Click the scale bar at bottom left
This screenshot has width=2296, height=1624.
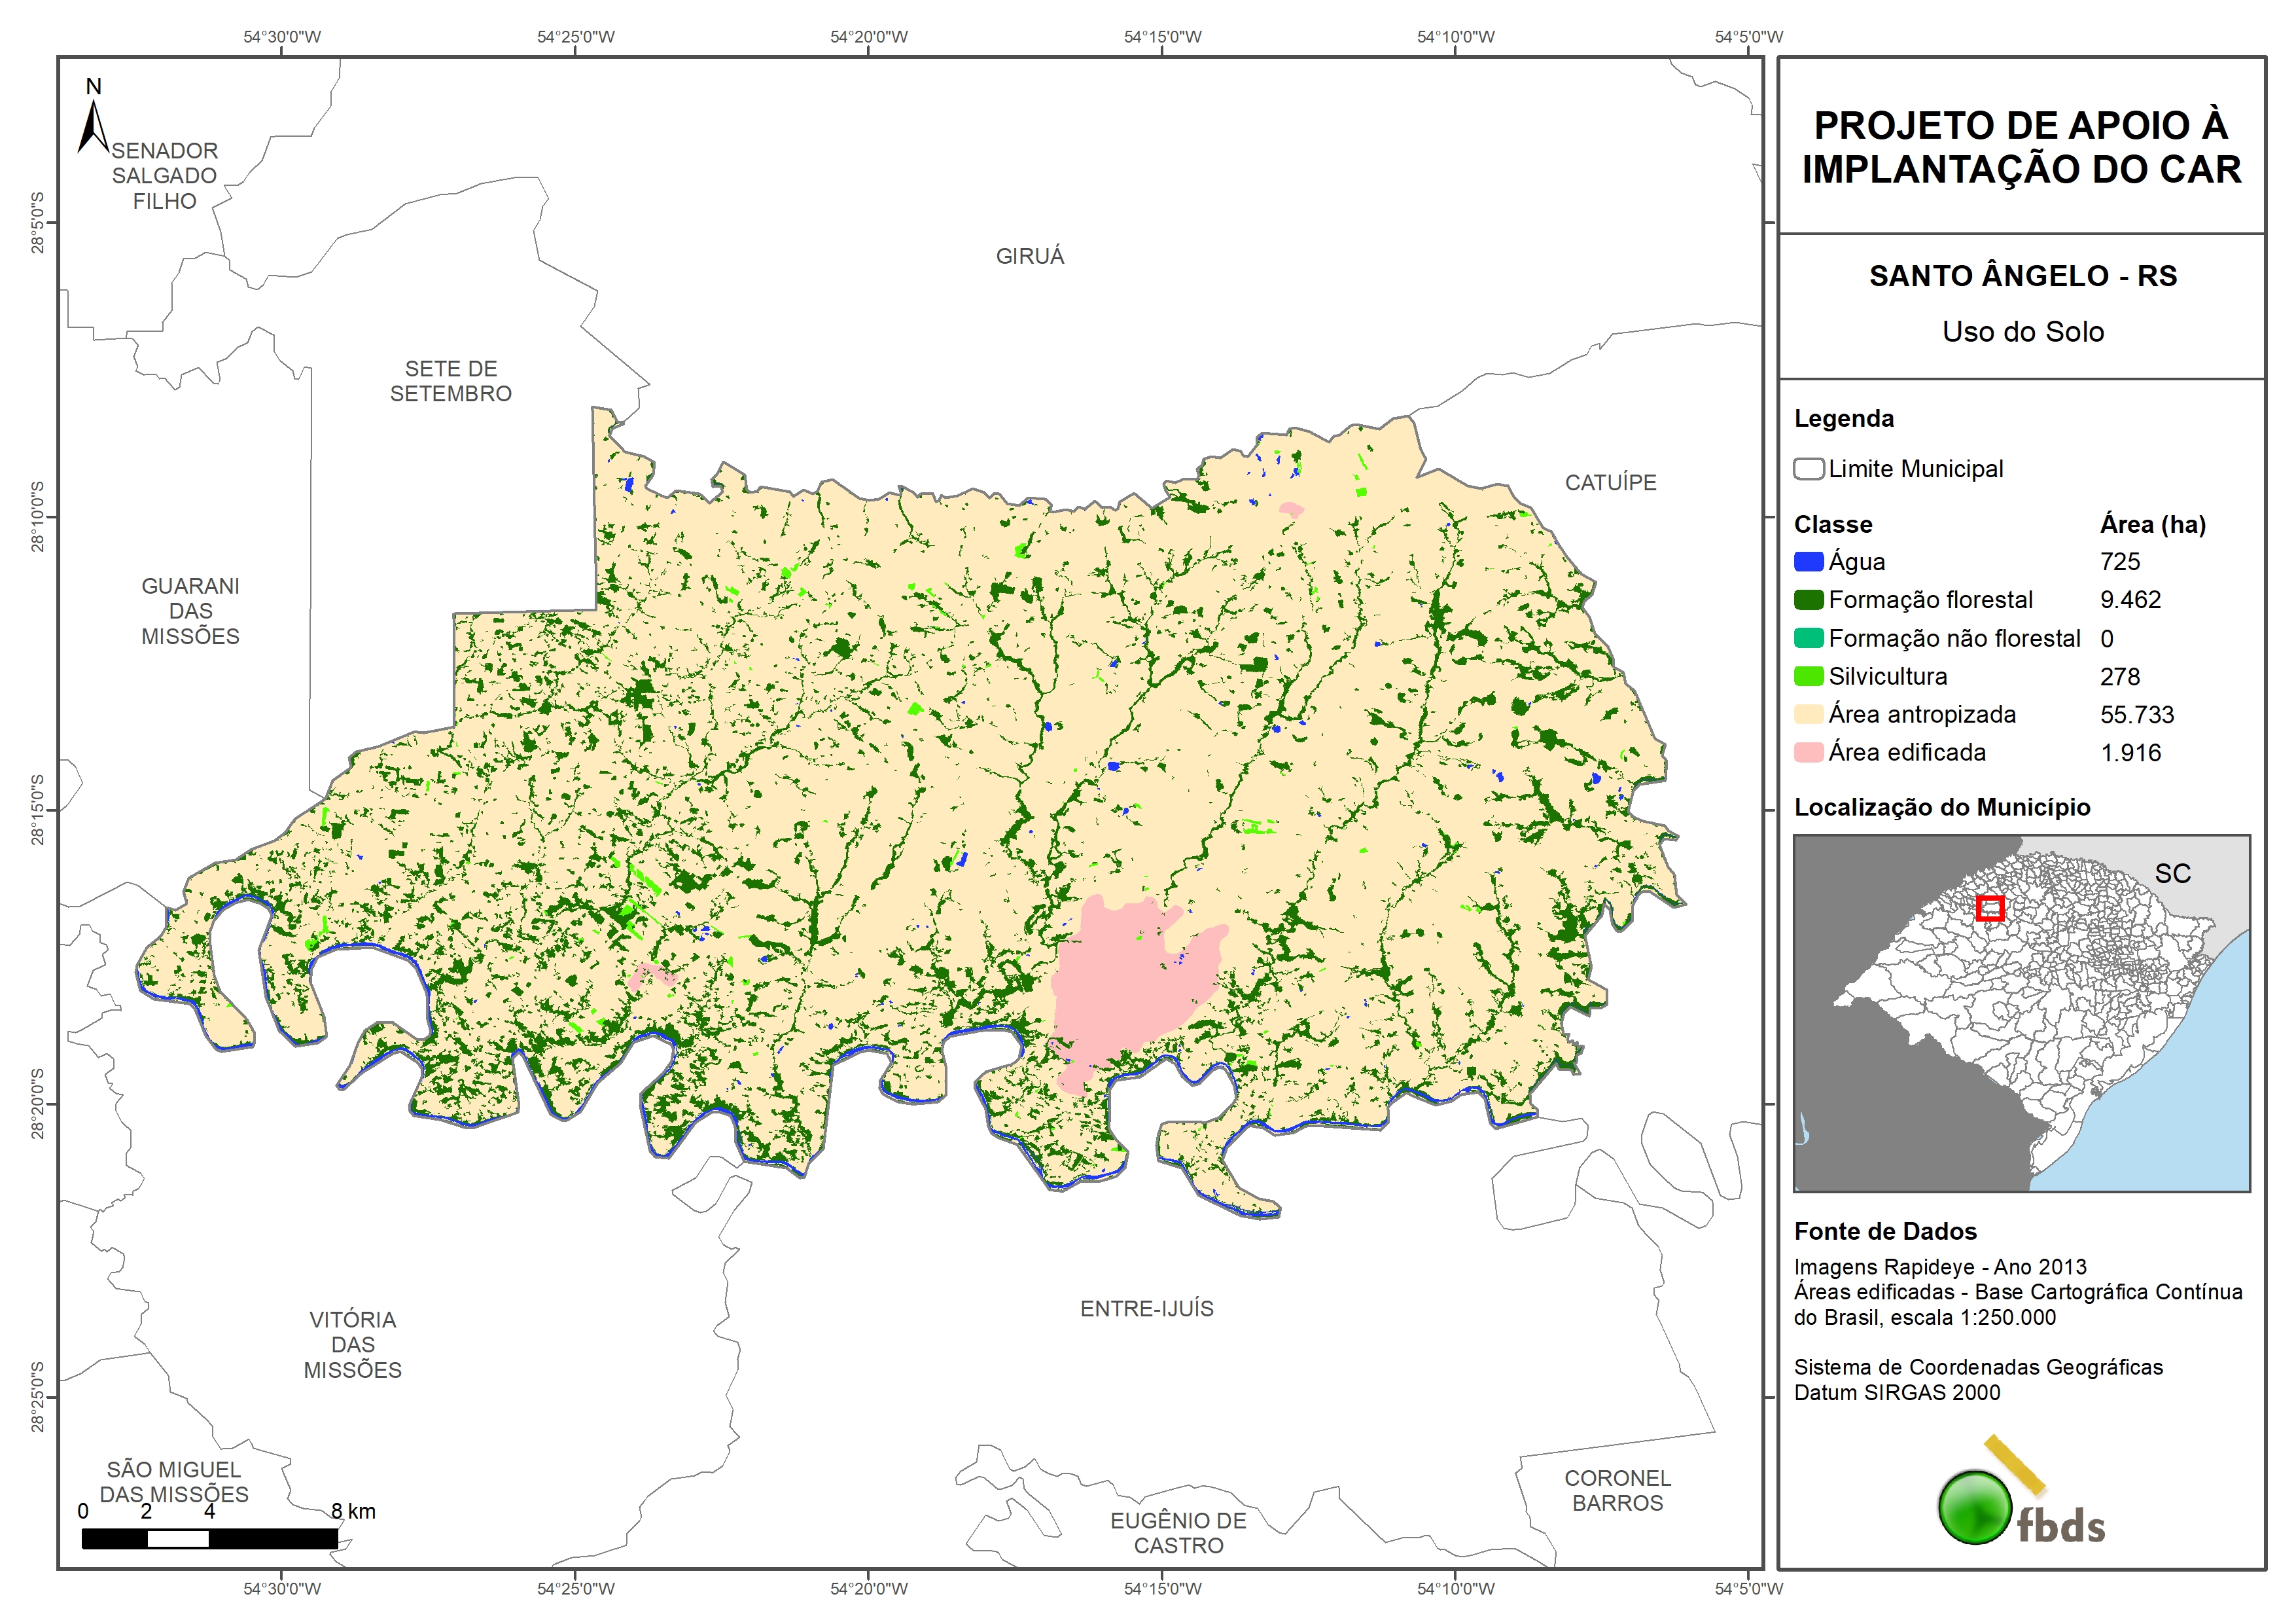209,1538
